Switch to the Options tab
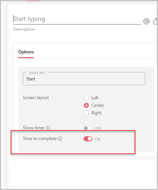The height and width of the screenshot is (190, 158). click(26, 52)
